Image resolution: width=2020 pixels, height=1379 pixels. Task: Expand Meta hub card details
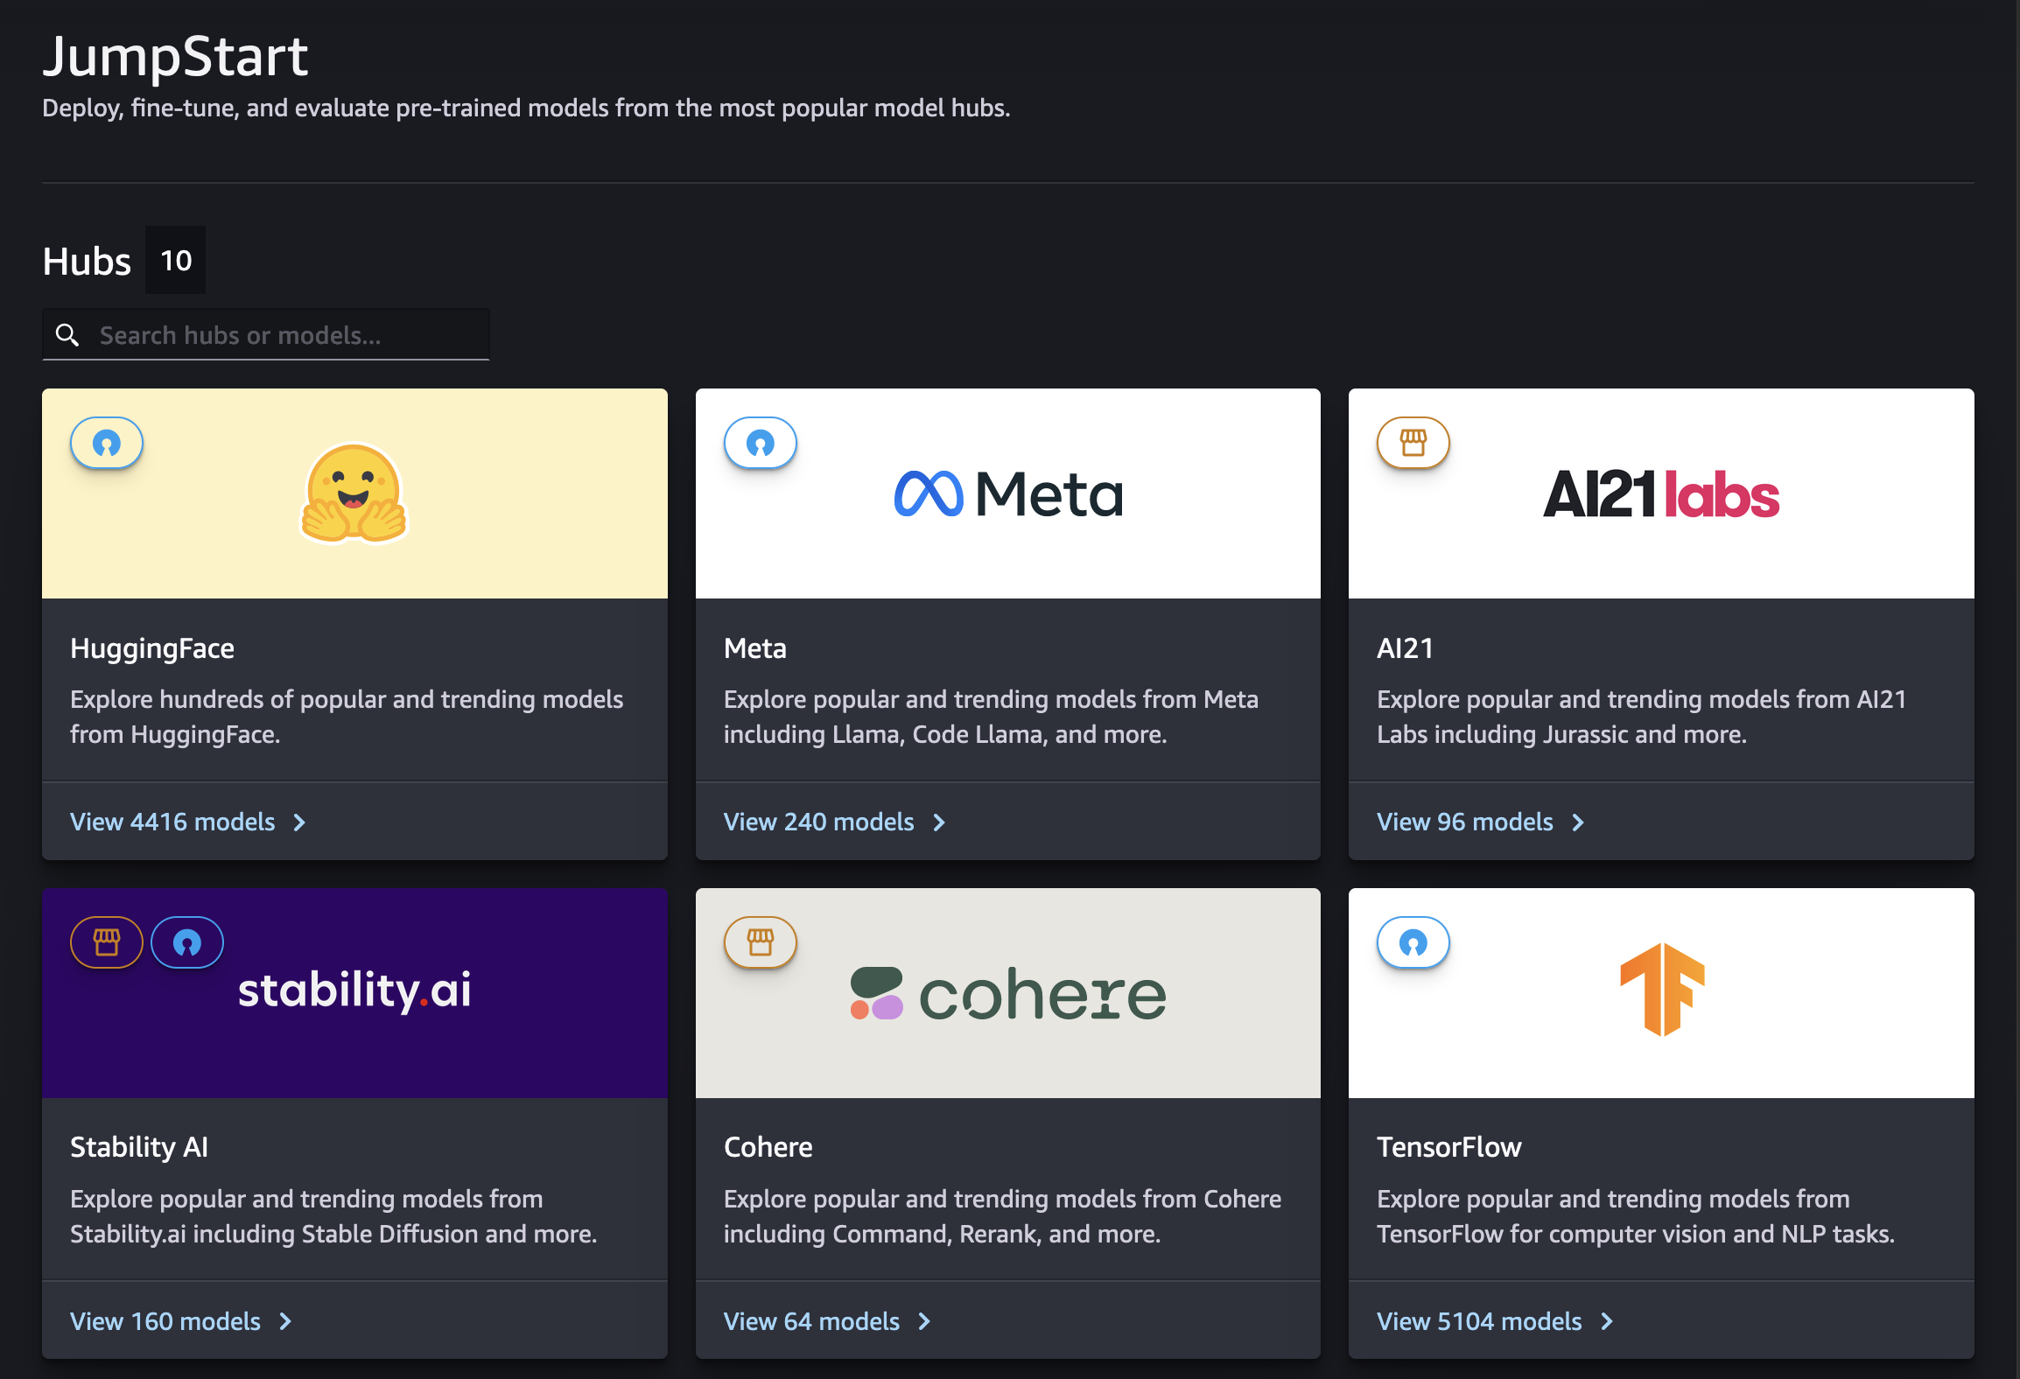[835, 821]
